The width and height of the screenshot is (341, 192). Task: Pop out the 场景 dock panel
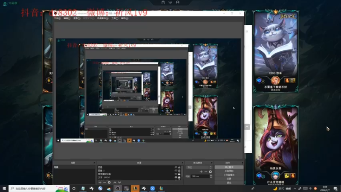point(94,163)
